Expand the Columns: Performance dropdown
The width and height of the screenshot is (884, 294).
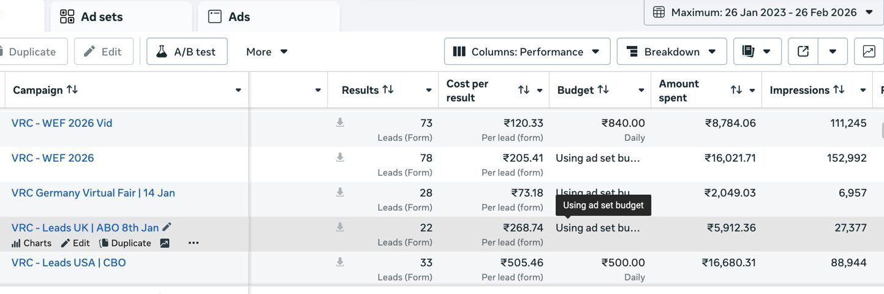[527, 51]
